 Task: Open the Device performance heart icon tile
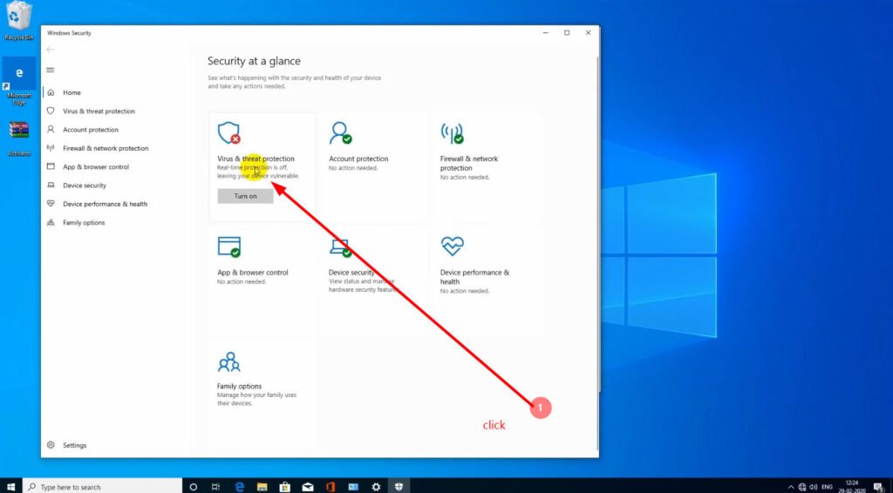(453, 246)
